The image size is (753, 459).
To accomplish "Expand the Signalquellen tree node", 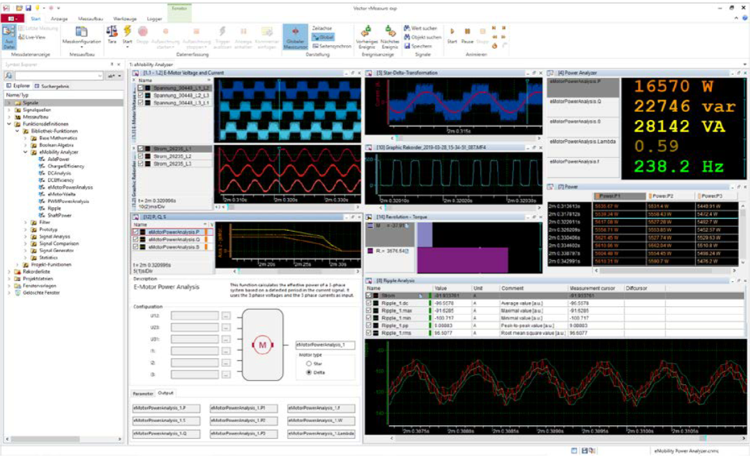I will (9, 110).
